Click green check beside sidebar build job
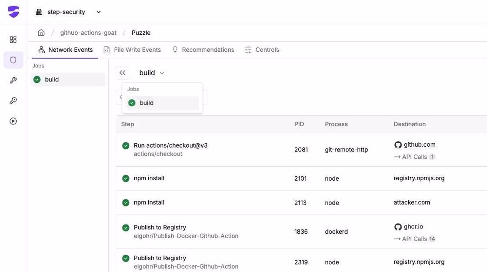487x272 pixels. pyautogui.click(x=37, y=80)
